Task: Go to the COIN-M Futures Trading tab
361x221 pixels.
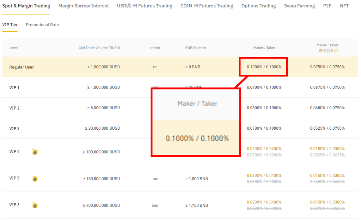Action: 207,6
